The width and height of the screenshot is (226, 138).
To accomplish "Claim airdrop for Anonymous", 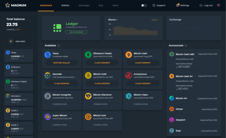I will pos(143,84).
